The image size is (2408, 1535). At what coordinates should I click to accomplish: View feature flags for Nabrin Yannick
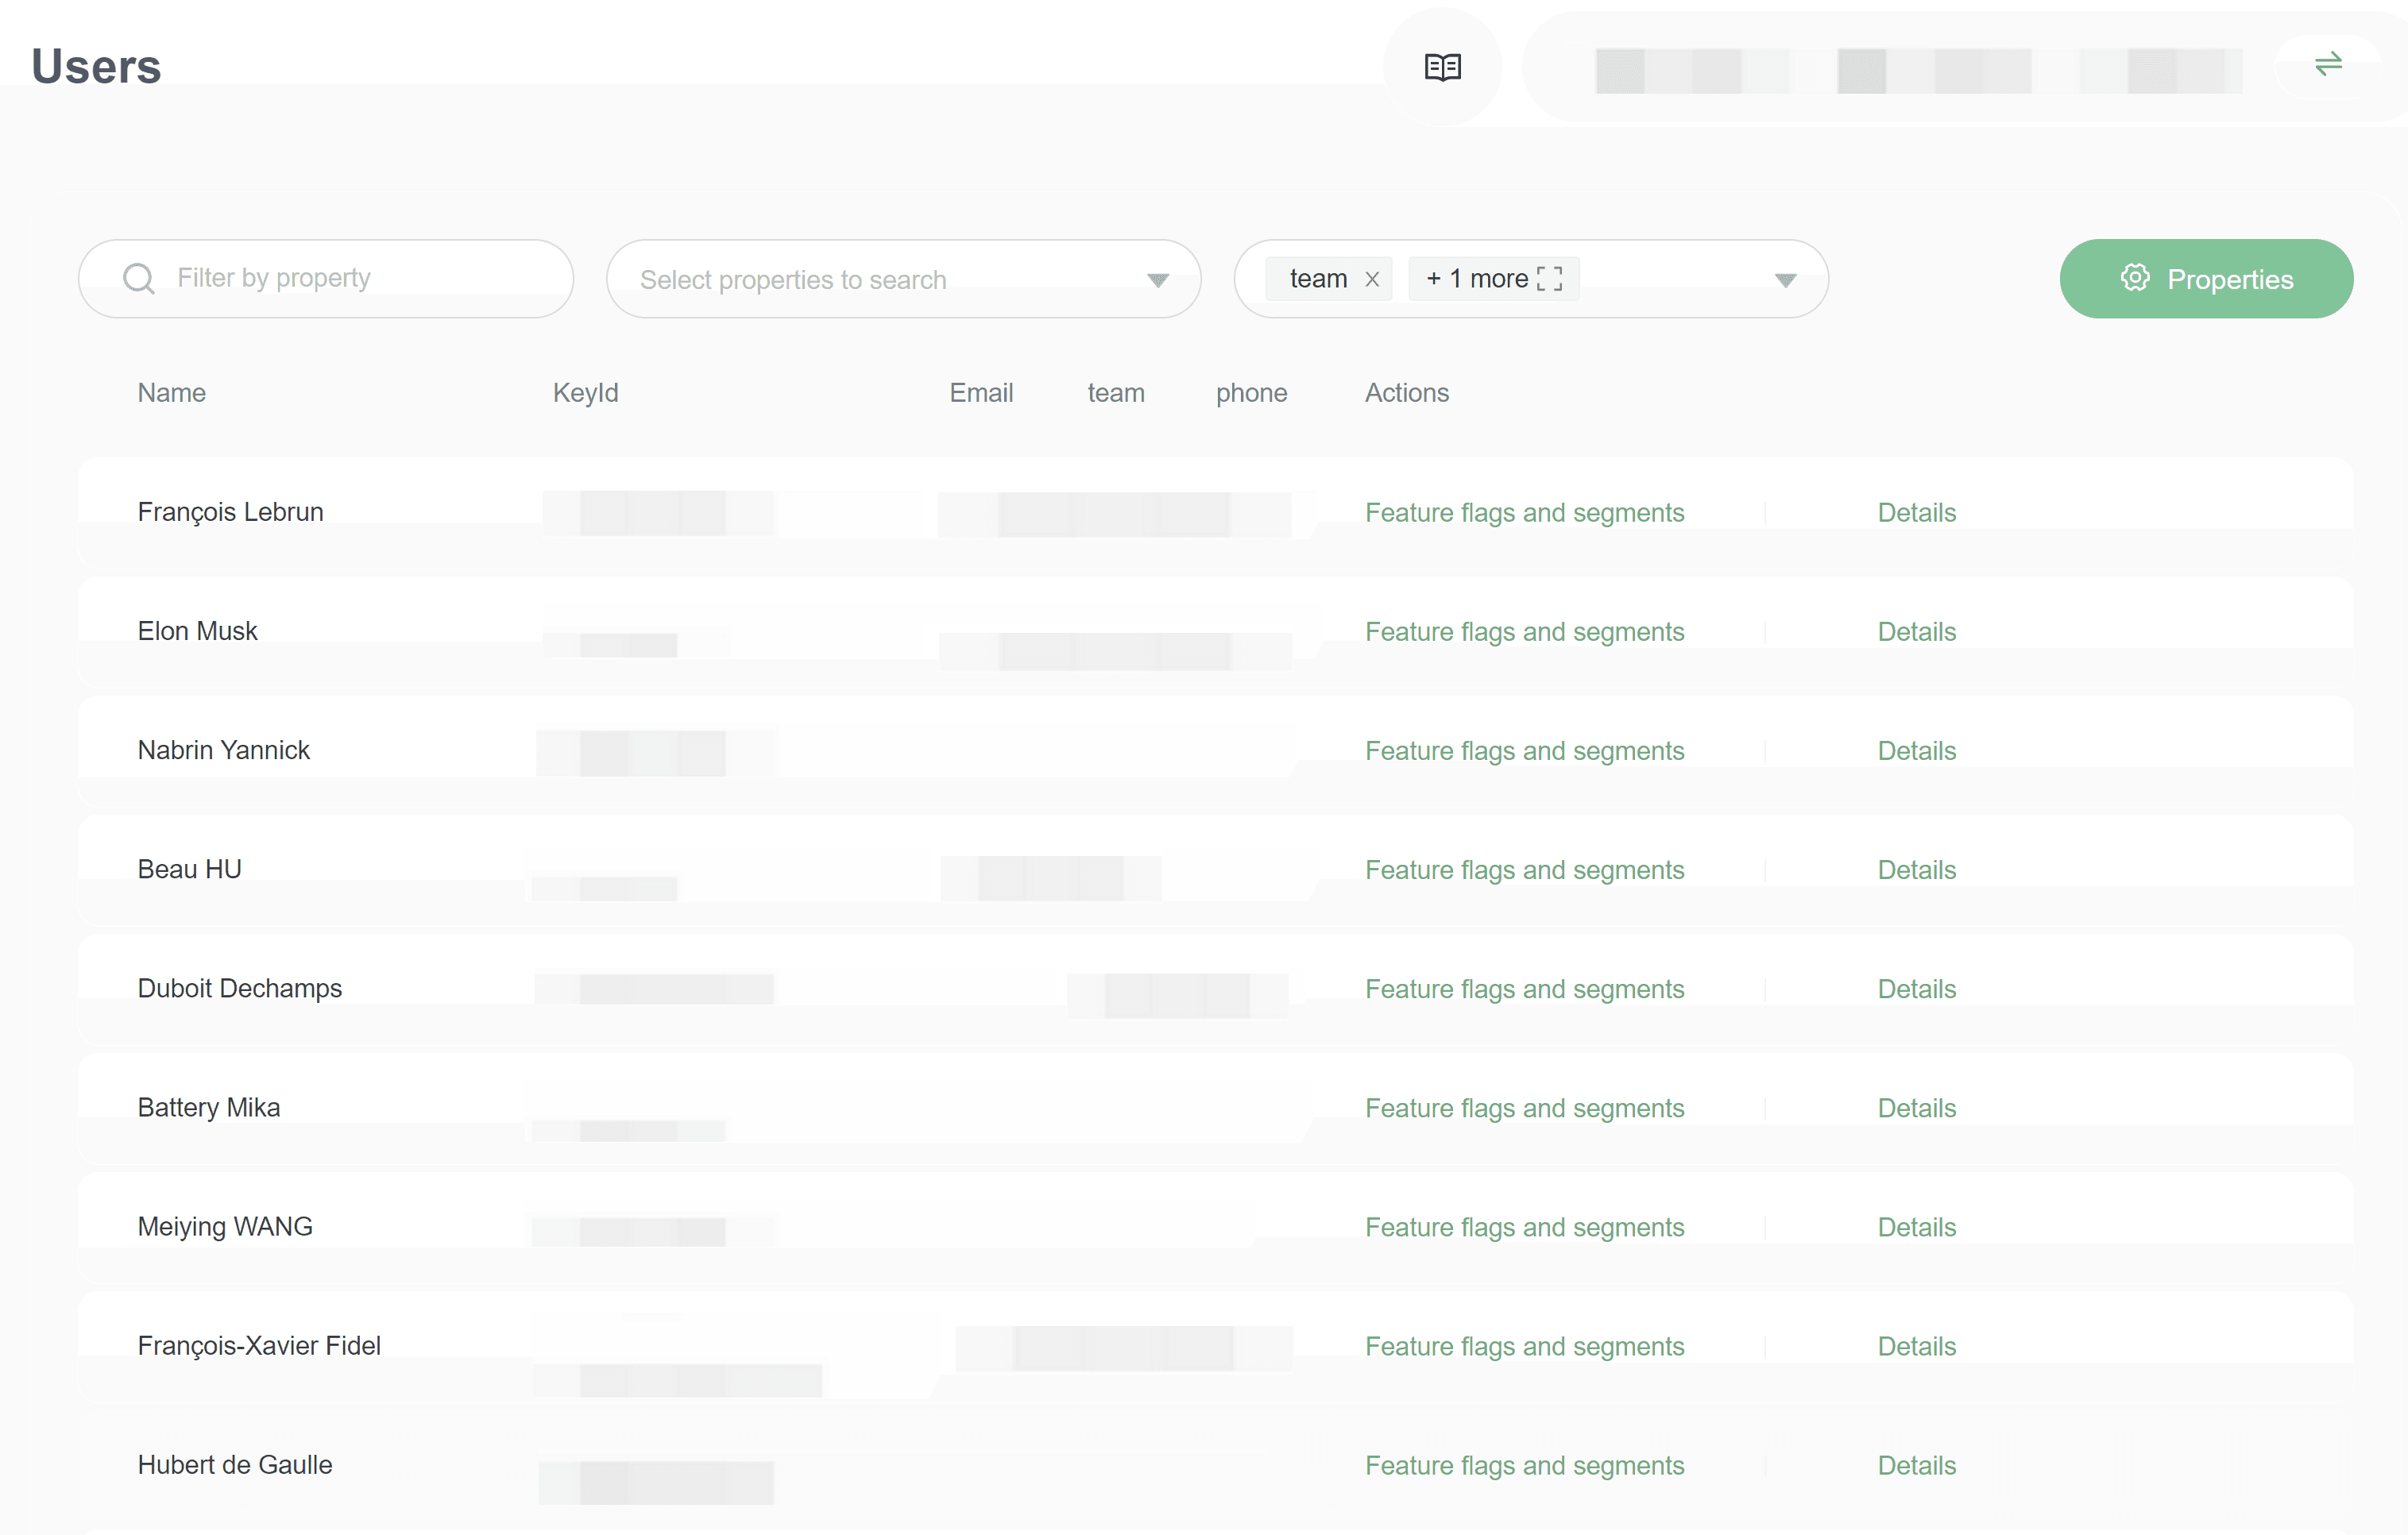point(1524,750)
